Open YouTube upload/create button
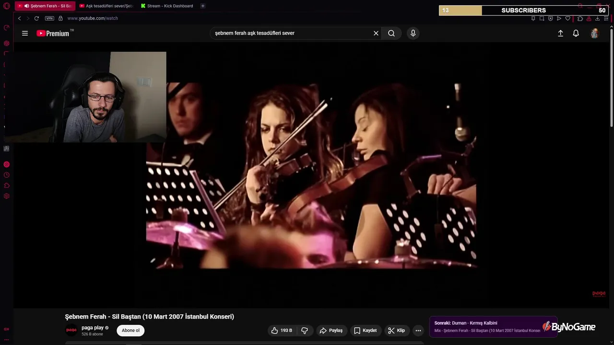This screenshot has height=345, width=614. click(560, 33)
